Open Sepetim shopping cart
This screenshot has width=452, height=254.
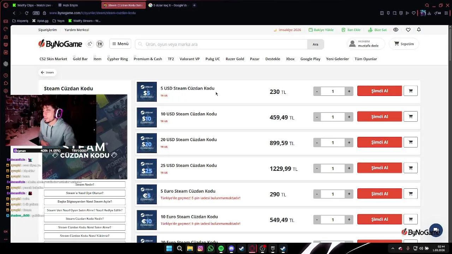404,44
